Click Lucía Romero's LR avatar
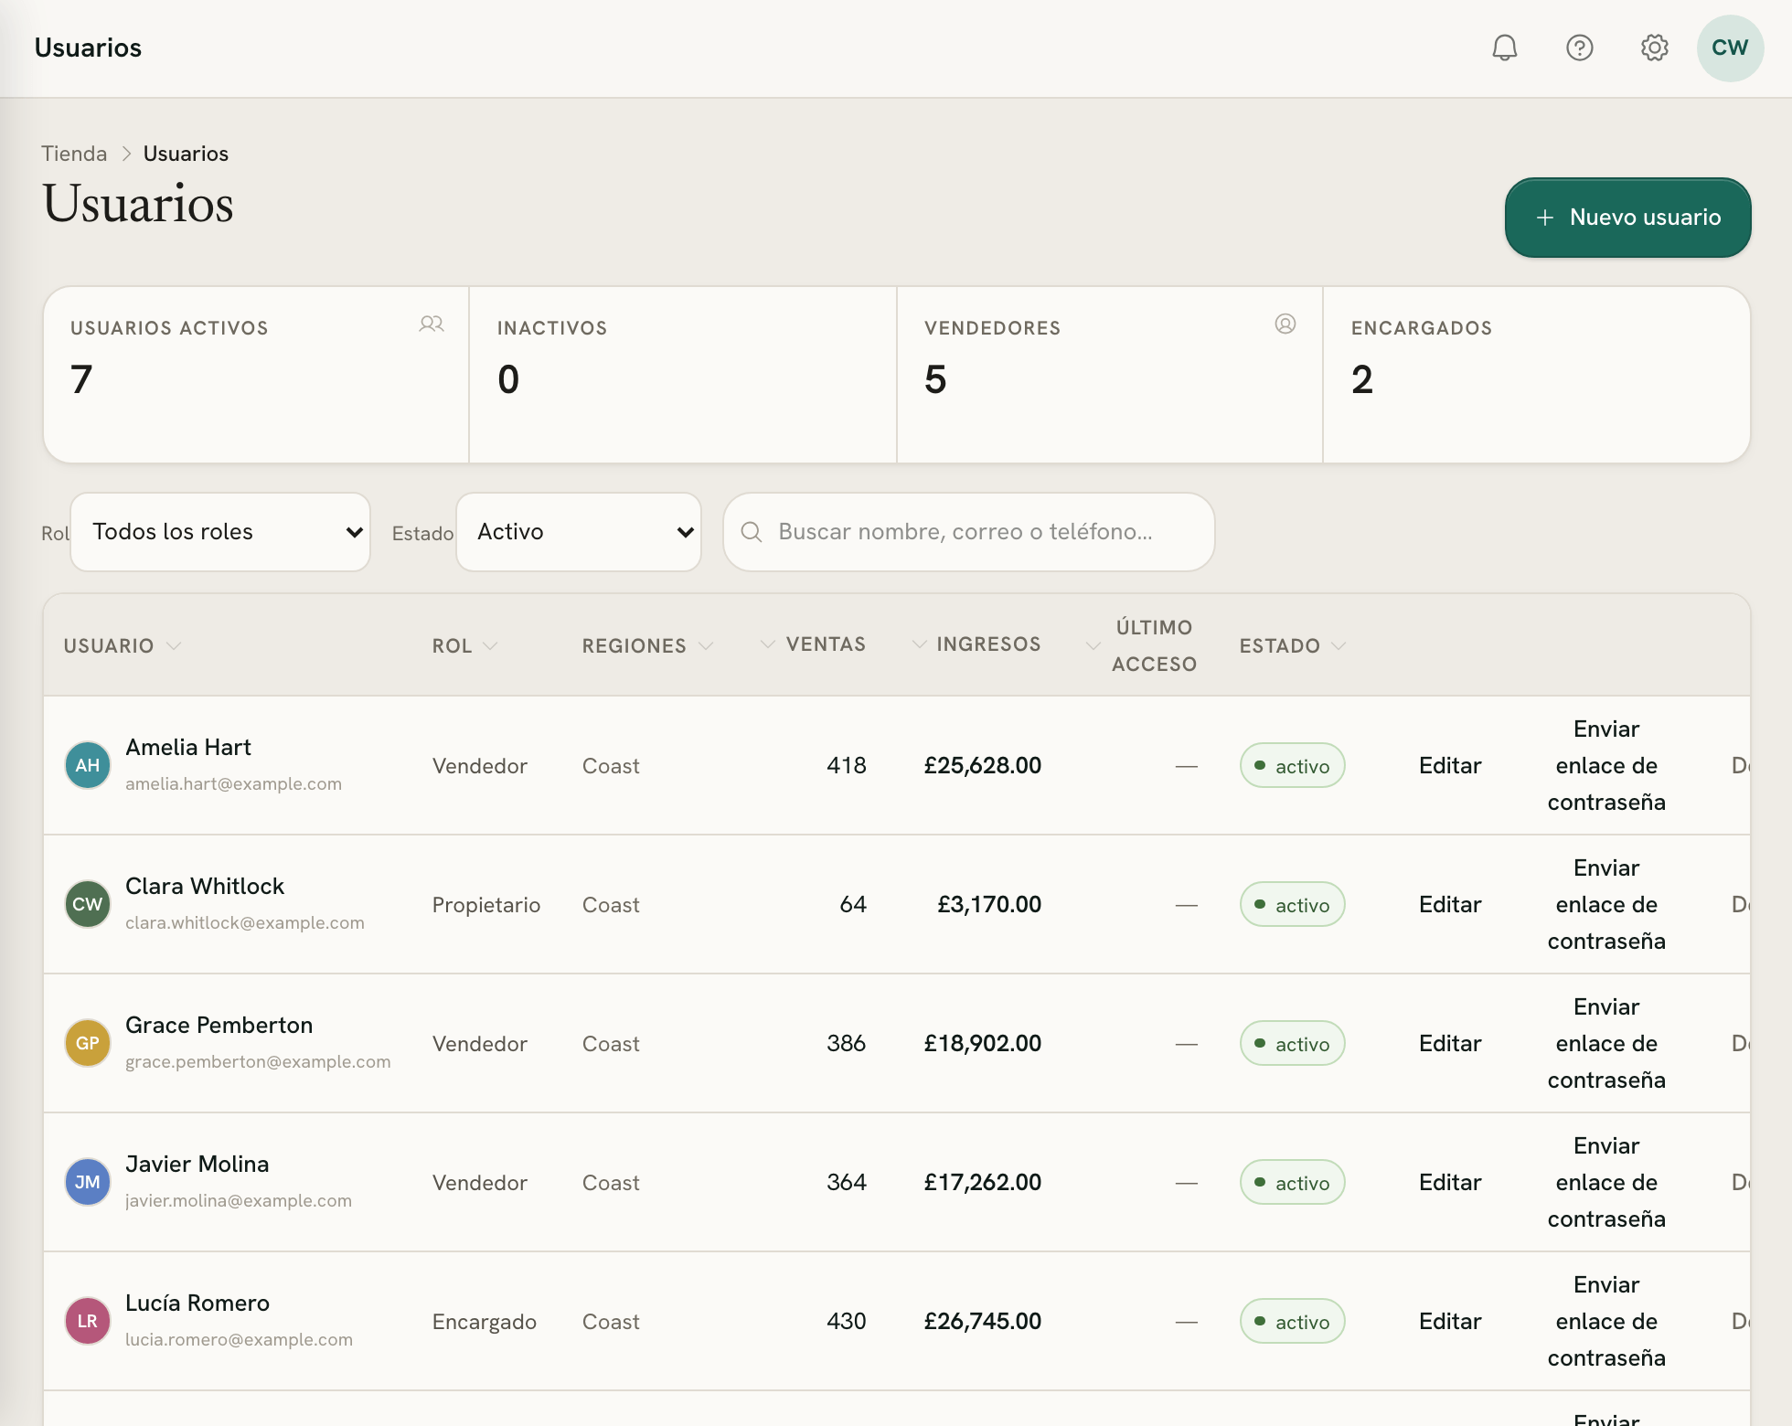This screenshot has width=1792, height=1426. (88, 1321)
